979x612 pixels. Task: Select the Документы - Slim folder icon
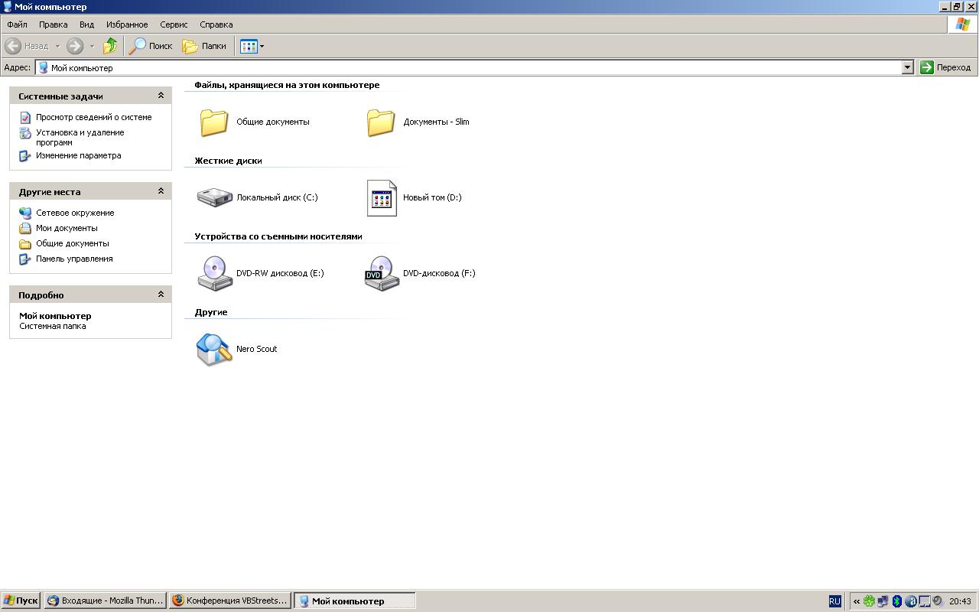point(381,122)
